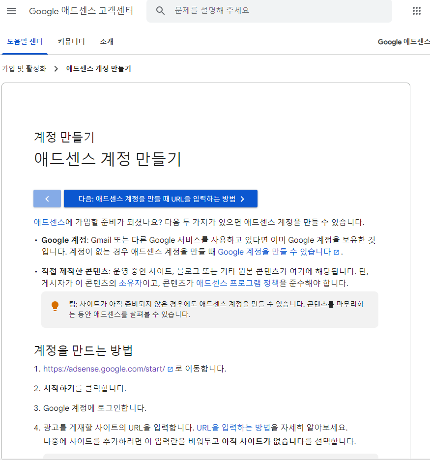Click 애드센스 계정 만들기 breadcrumb text
This screenshot has height=460, width=430.
[99, 69]
